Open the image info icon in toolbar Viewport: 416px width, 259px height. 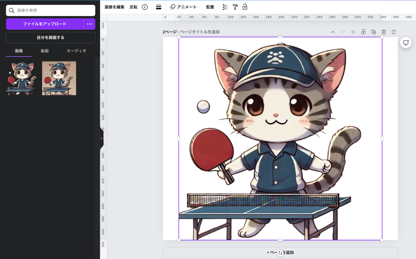(x=145, y=7)
